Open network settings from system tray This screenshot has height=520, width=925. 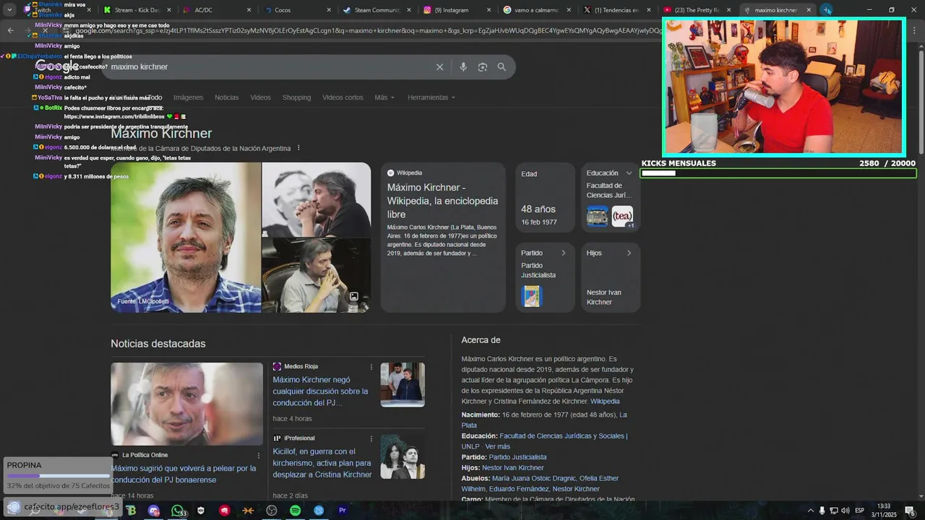[834, 511]
